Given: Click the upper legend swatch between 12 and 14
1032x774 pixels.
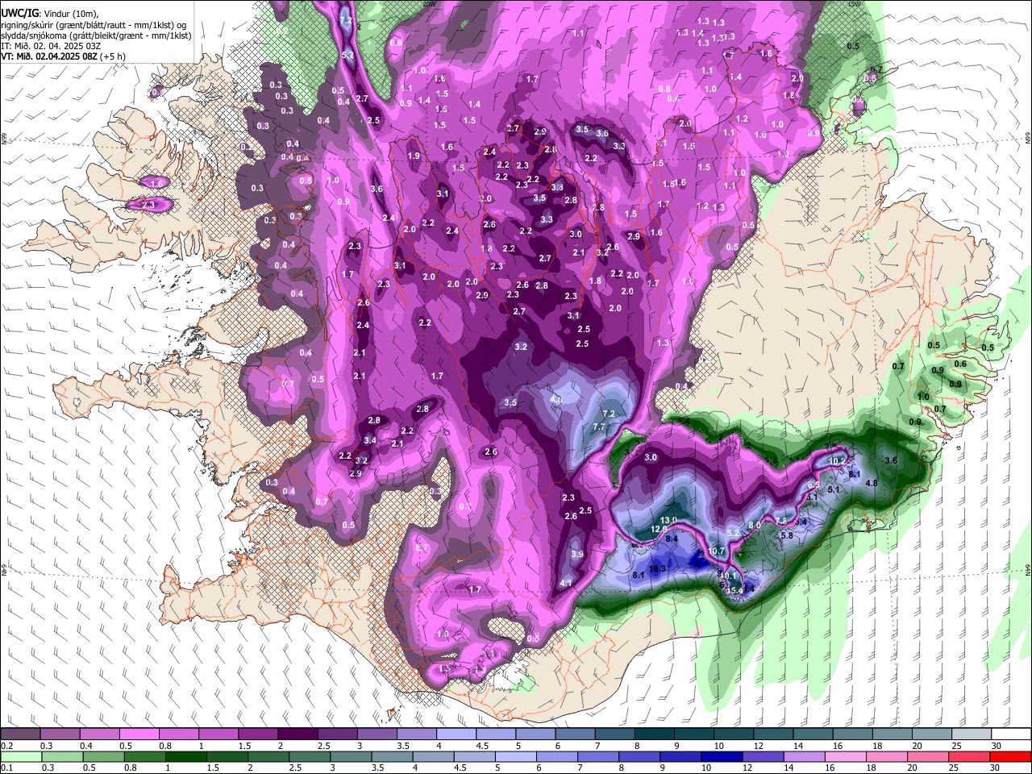Looking at the screenshot, I should [773, 734].
